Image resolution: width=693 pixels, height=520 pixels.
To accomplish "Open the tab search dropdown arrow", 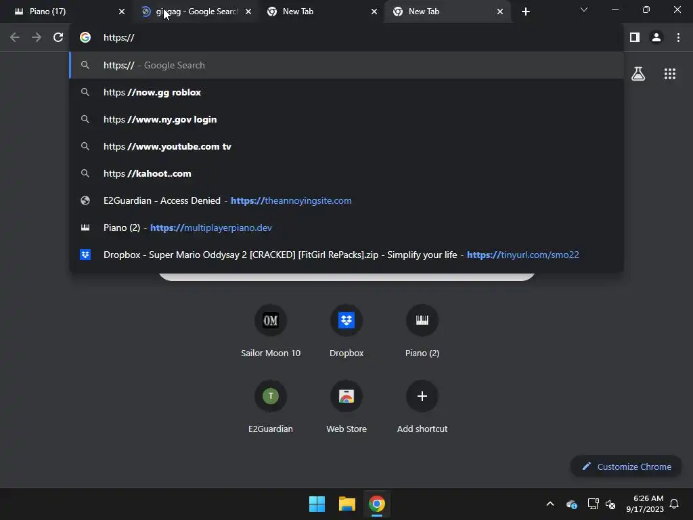I will (x=584, y=9).
